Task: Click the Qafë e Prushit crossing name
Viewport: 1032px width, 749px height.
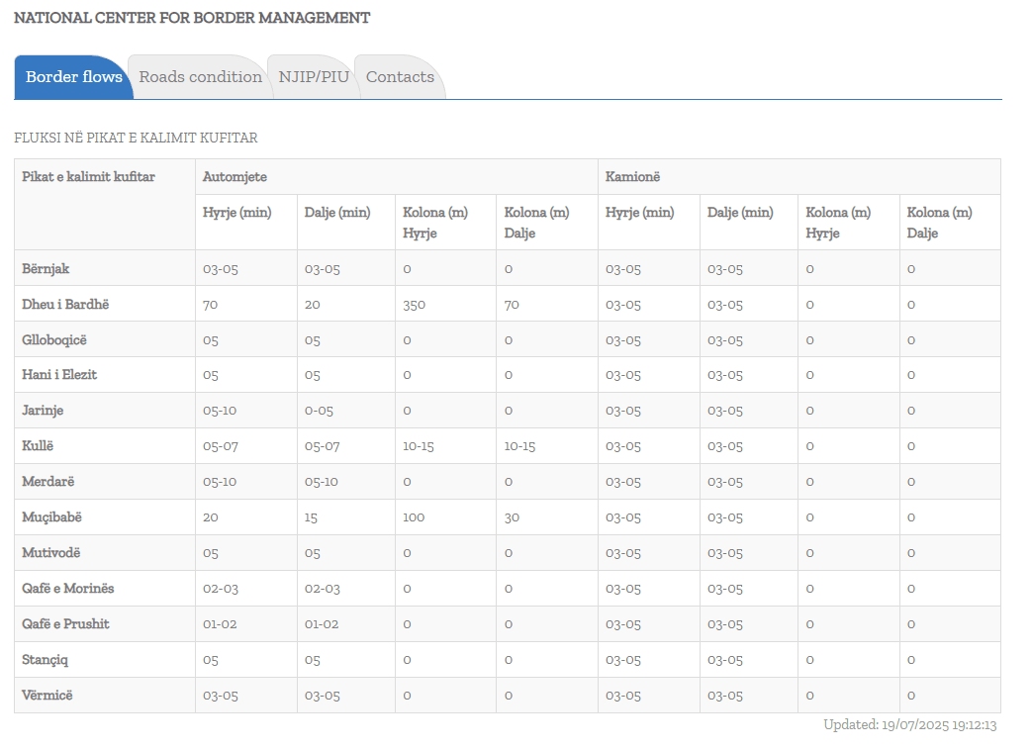Action: point(65,625)
